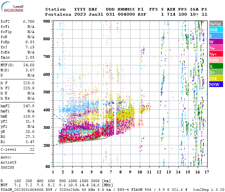Click the yellow SSE echo cluster near 8 MHz
This screenshot has height=192, width=225.
click(x=126, y=114)
